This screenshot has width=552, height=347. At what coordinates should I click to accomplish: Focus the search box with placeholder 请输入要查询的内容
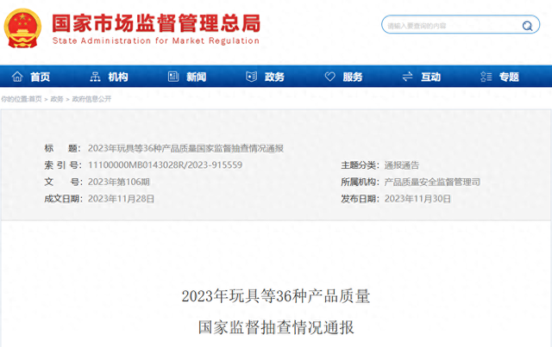(x=461, y=25)
